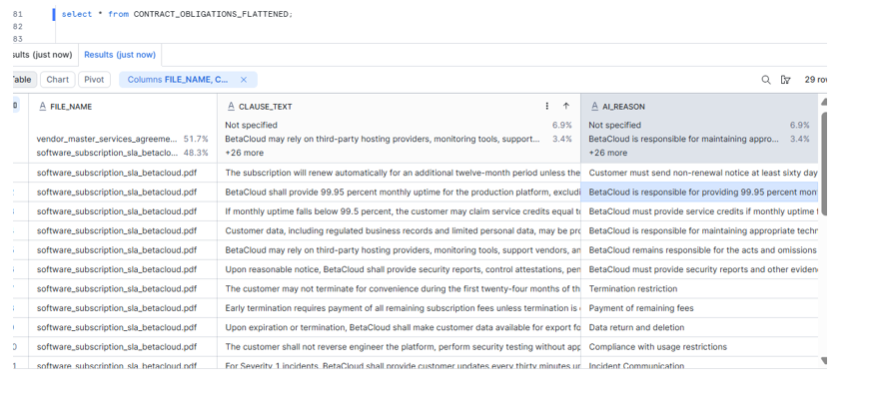The height and width of the screenshot is (396, 873).
Task: Expand '+26 more' under AI_REASON
Action: tap(608, 153)
